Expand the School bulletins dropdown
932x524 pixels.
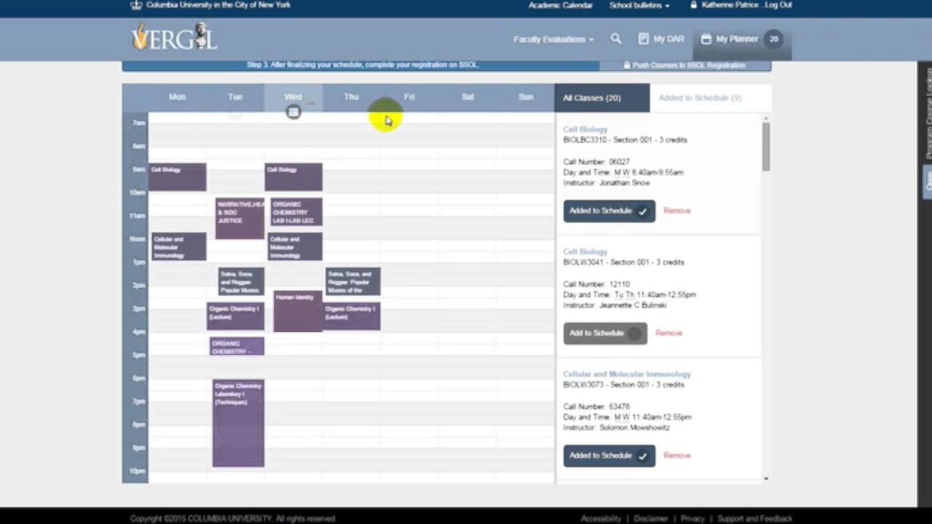point(639,5)
